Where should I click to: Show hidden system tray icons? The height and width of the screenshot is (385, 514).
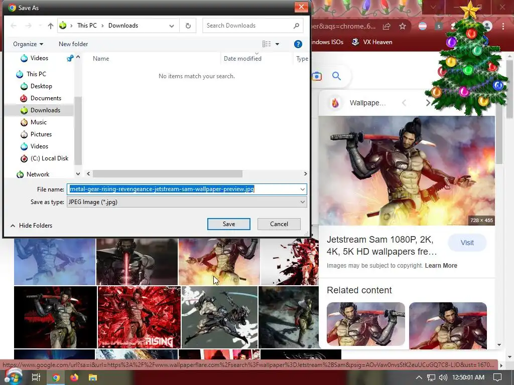[419, 377]
